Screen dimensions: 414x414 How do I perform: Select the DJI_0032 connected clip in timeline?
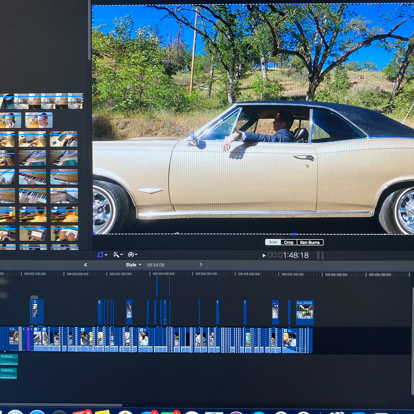tap(305, 312)
